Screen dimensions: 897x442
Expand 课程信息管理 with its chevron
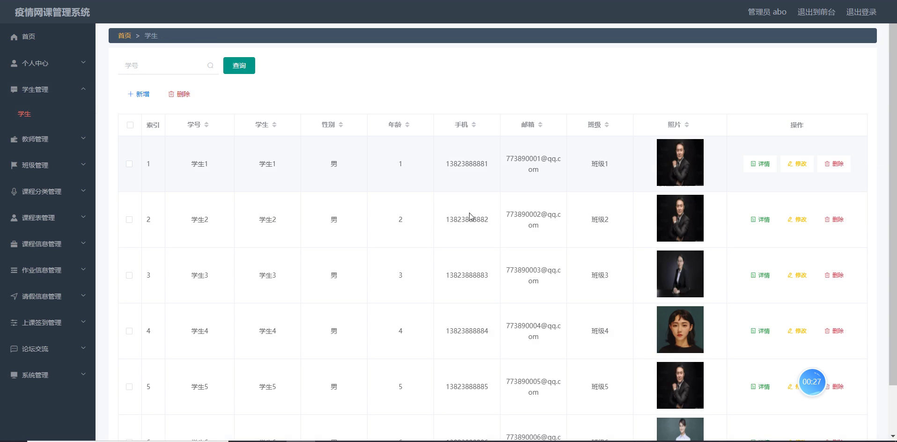tap(83, 243)
